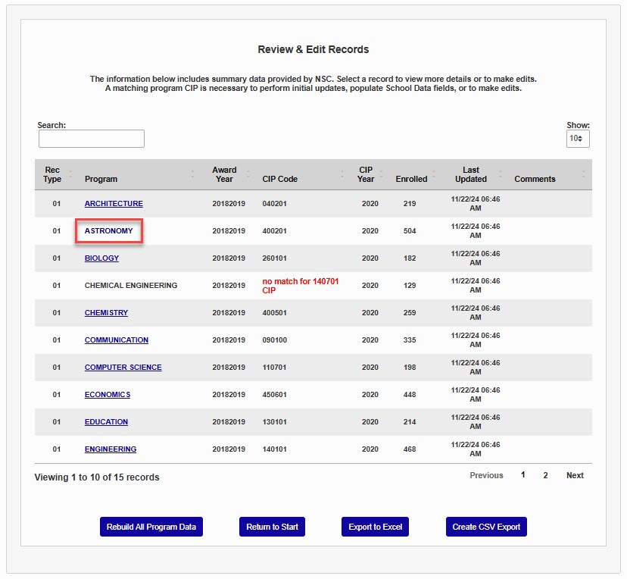Sort by the Last Updated column header
627x579 pixels.
point(471,175)
